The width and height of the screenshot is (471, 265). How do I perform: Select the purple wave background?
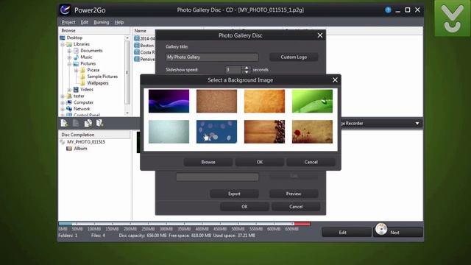(169, 101)
